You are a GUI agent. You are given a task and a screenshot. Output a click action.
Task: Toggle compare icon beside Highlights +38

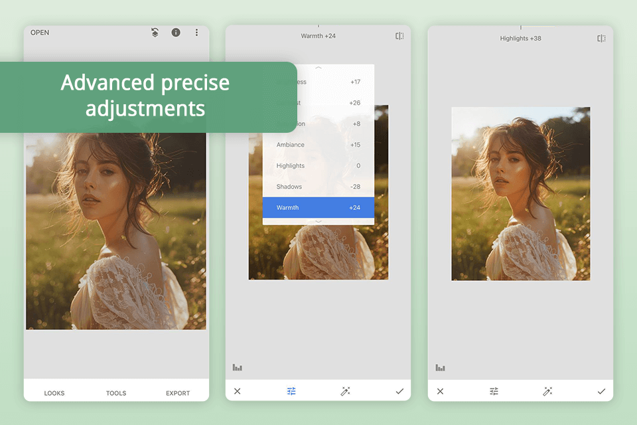click(601, 39)
